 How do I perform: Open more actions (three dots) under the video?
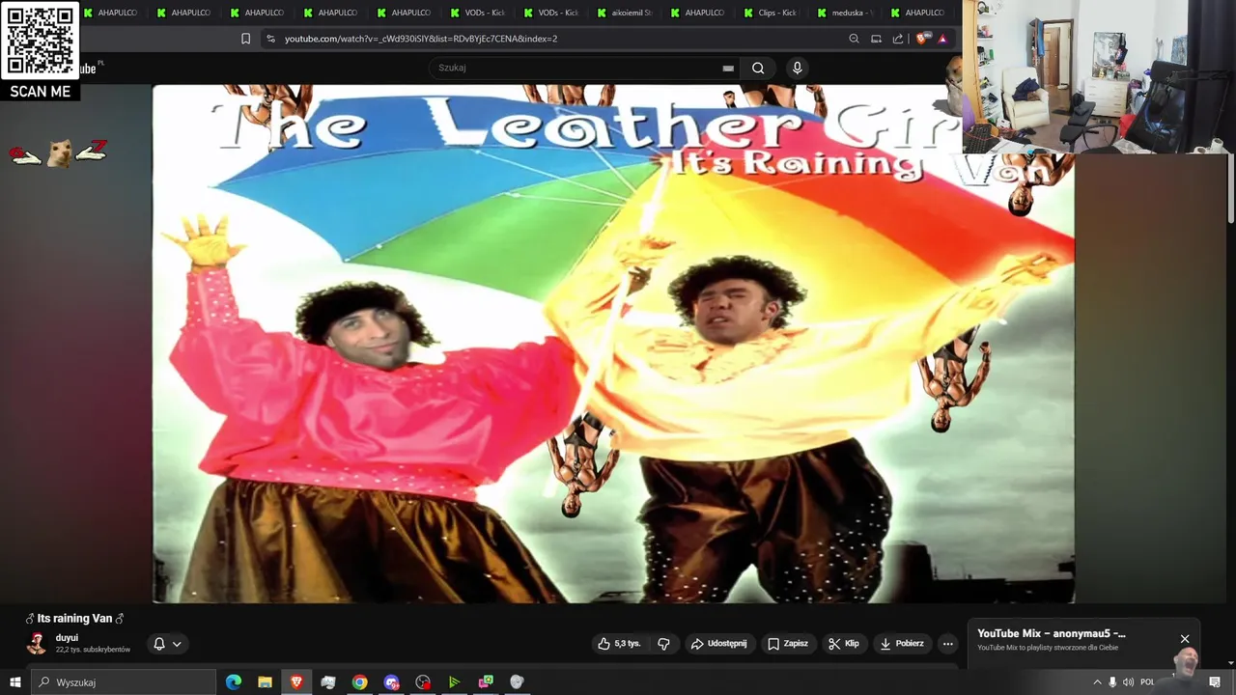coord(948,644)
